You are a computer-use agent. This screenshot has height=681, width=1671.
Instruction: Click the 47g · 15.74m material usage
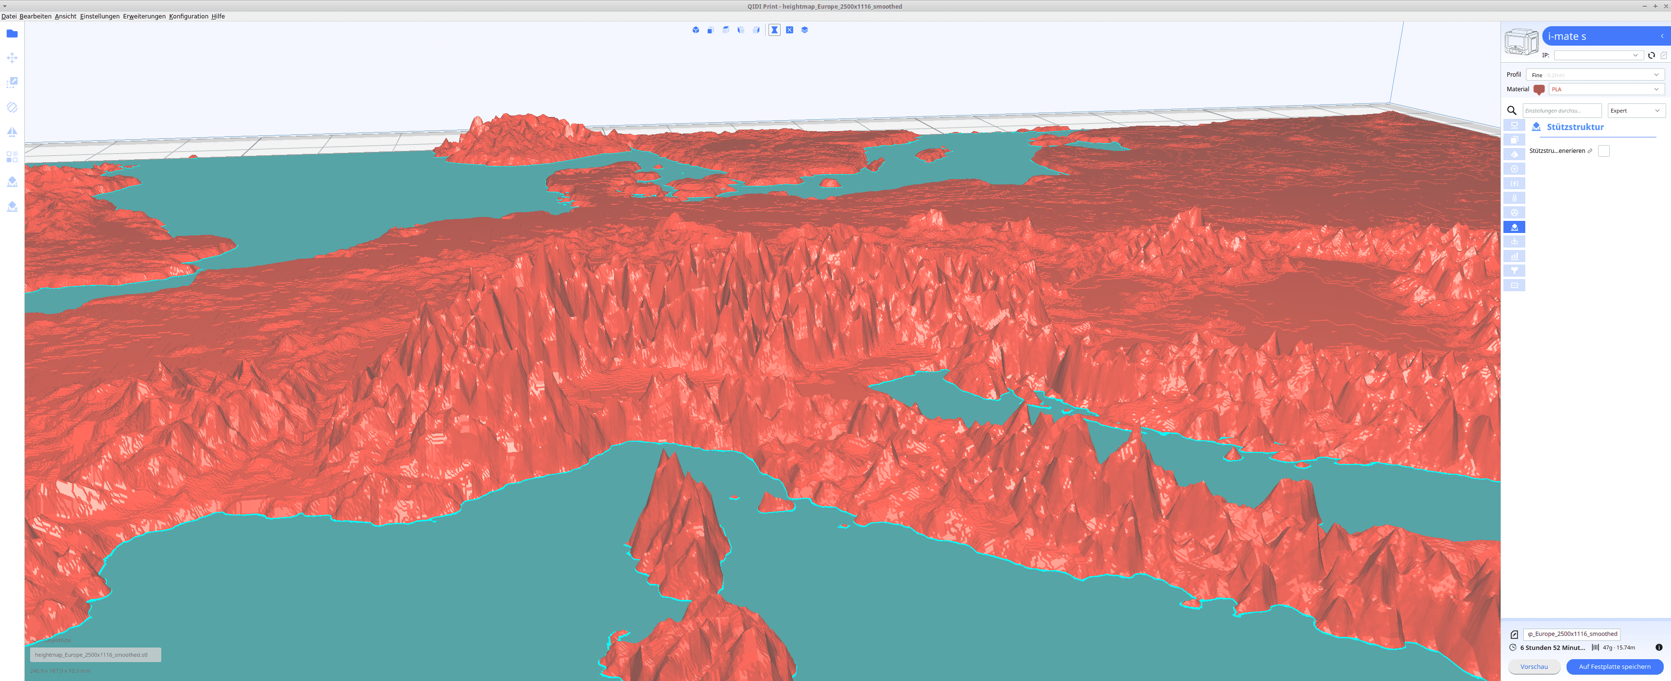[1619, 648]
